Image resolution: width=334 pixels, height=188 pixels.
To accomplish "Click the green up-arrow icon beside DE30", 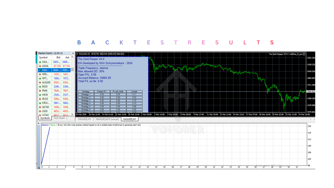I will (x=40, y=87).
